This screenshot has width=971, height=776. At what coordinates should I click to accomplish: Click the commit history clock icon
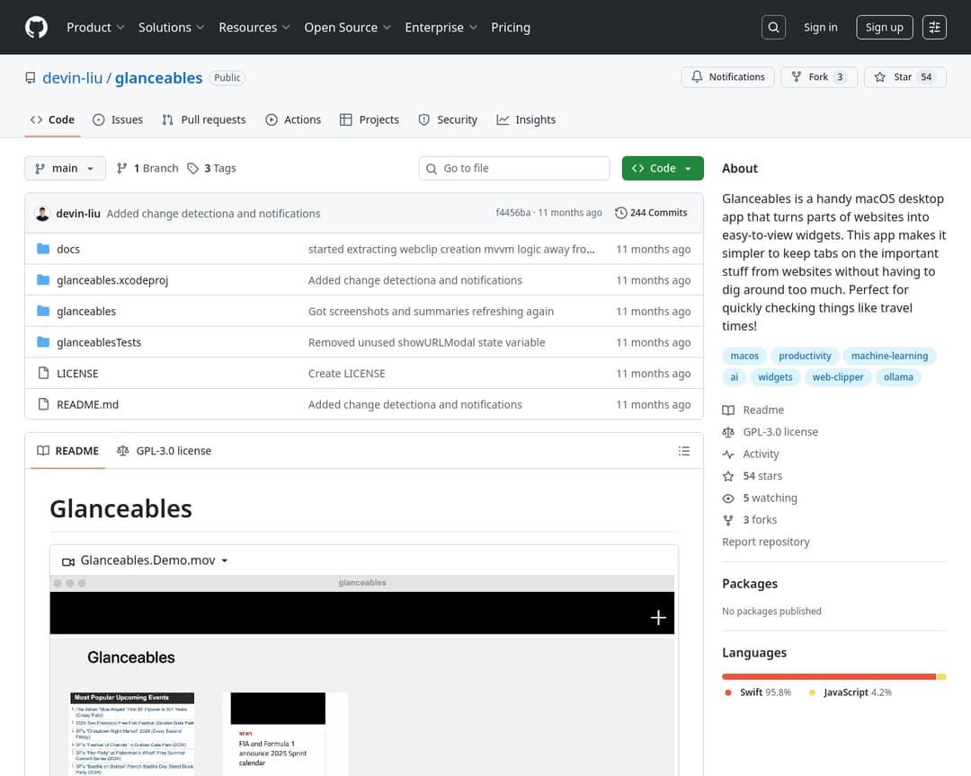coord(621,213)
